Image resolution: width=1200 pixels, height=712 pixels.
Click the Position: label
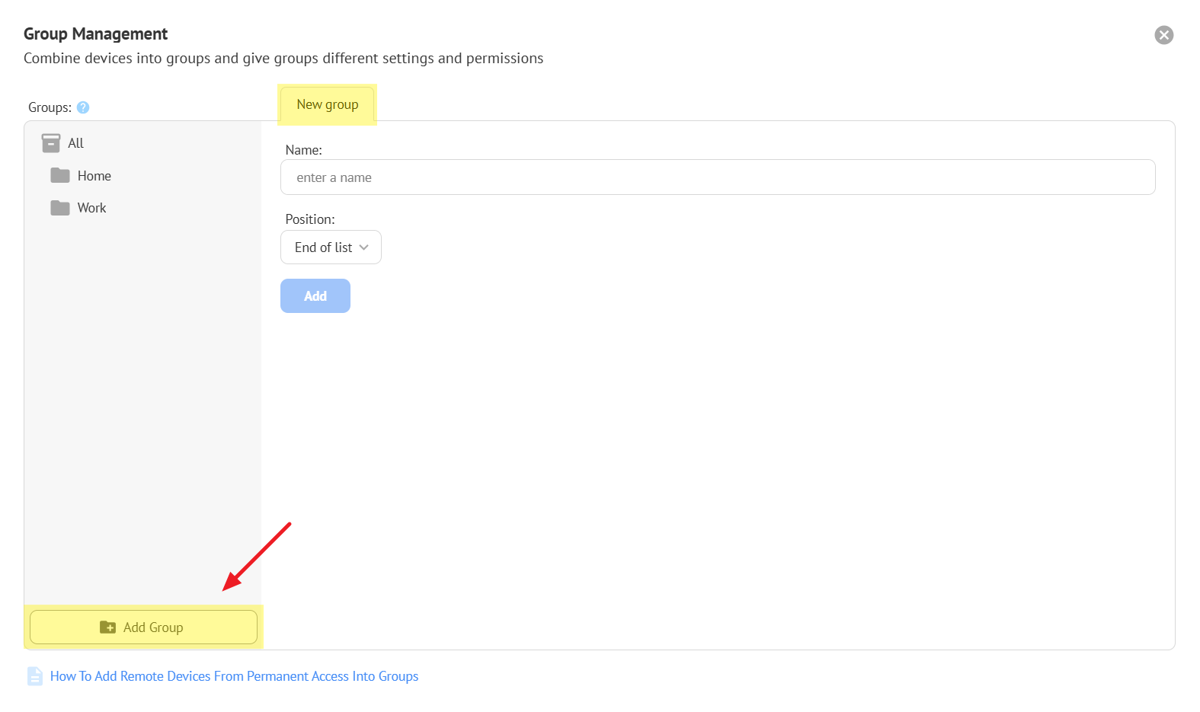pos(309,219)
